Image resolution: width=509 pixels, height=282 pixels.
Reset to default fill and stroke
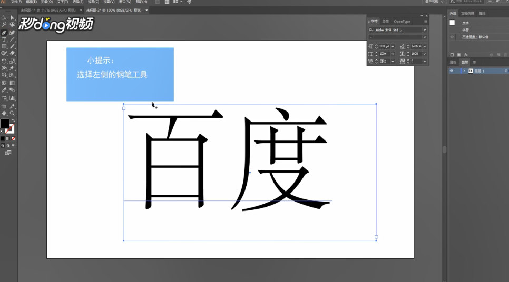(2, 132)
